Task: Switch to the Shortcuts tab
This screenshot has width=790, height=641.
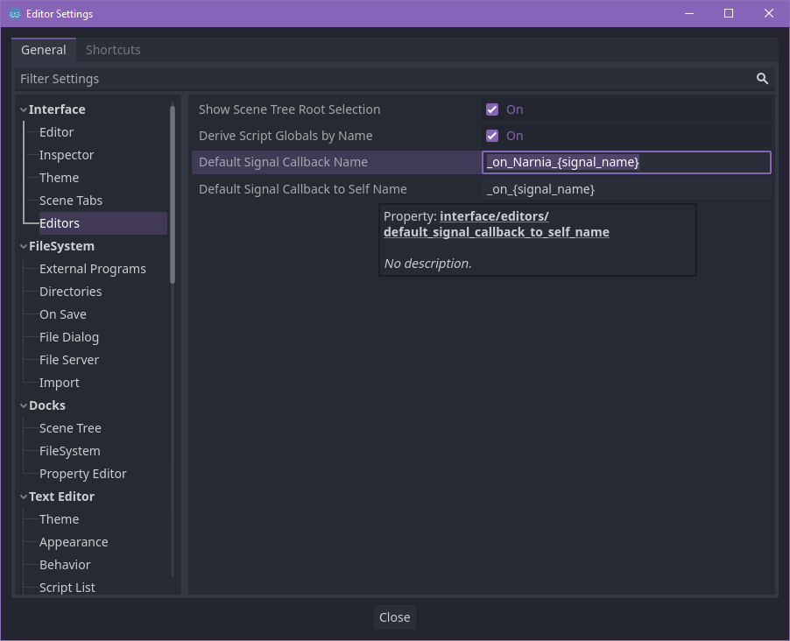Action: point(113,50)
